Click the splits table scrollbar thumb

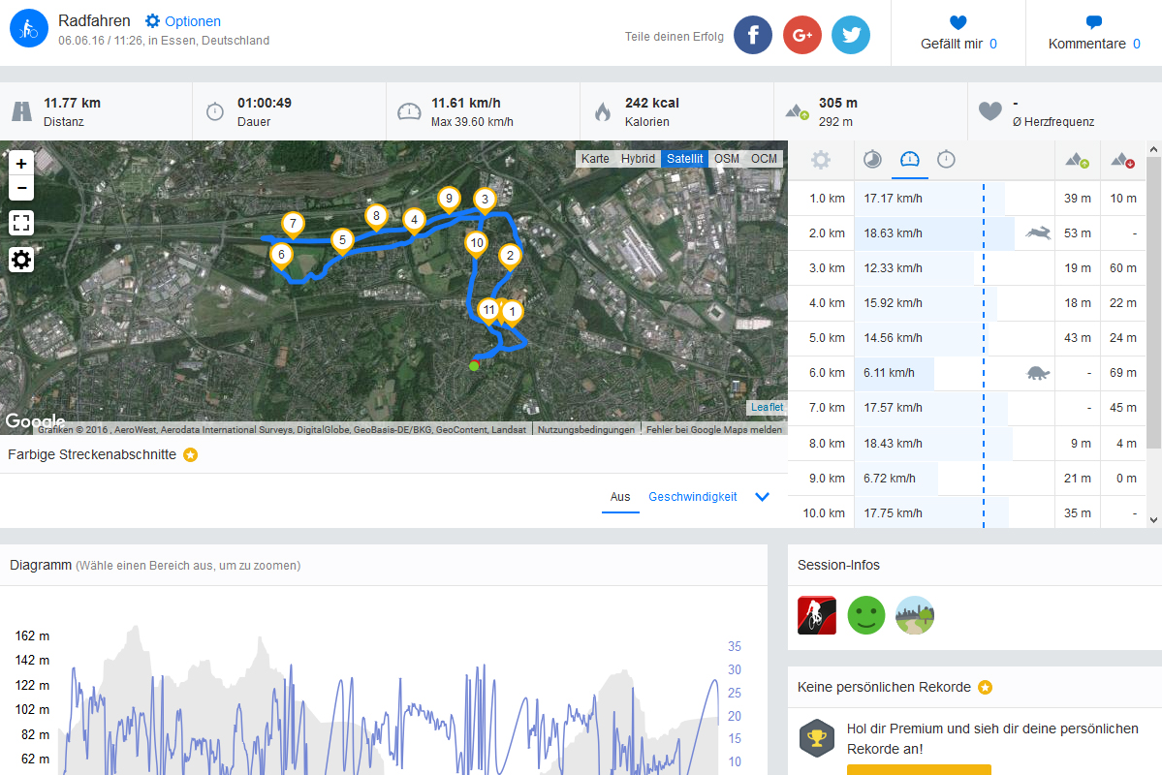tap(1154, 302)
